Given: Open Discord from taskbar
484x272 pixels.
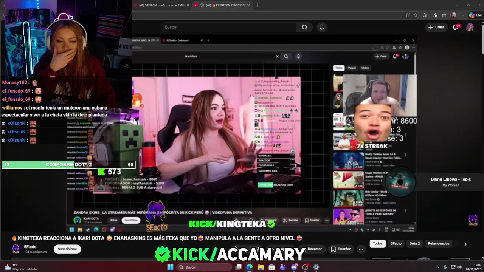Looking at the screenshot, I should pyautogui.click(x=294, y=267).
